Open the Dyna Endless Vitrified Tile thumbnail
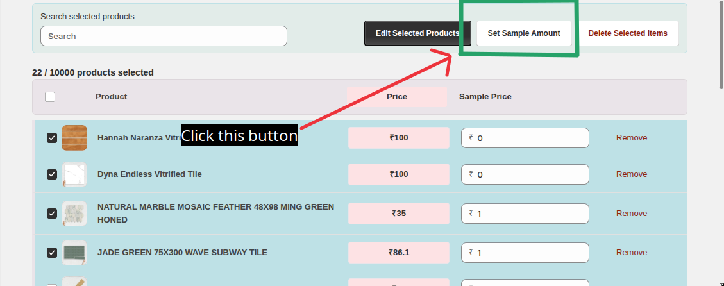724x286 pixels. [x=74, y=174]
